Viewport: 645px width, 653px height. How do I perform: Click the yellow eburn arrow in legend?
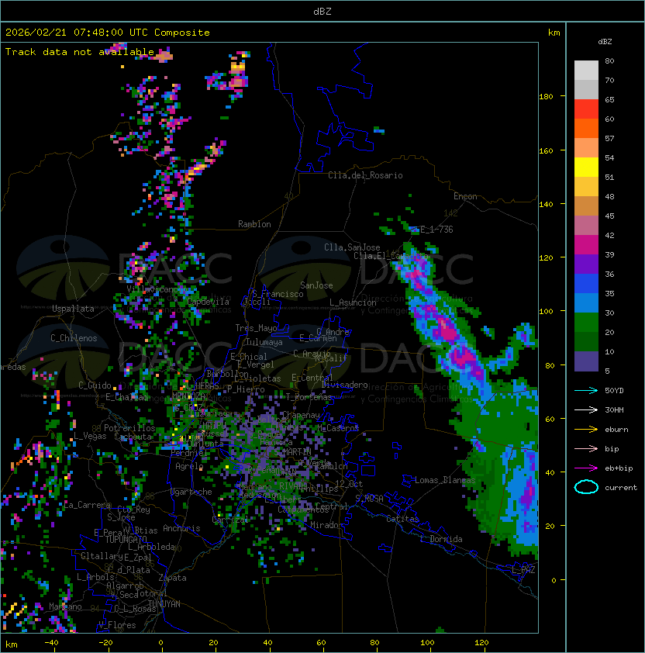pos(586,430)
